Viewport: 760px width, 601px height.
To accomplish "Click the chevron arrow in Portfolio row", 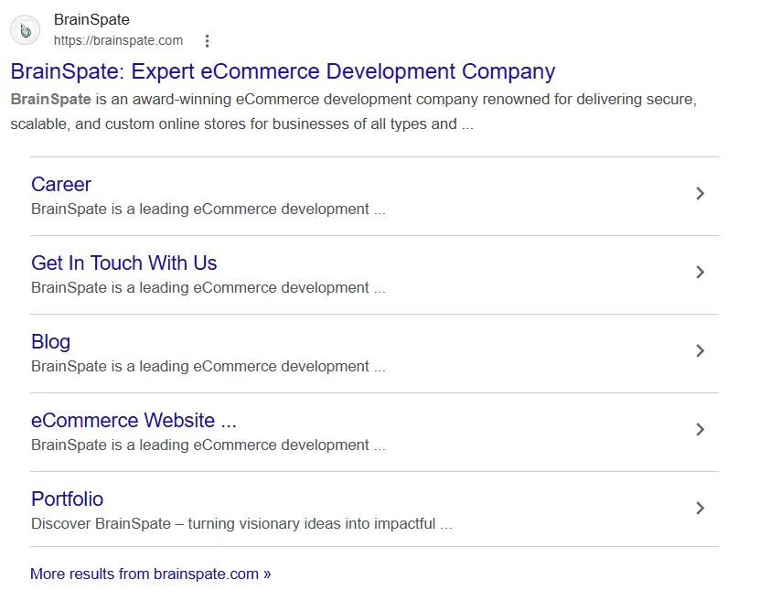I will [700, 508].
